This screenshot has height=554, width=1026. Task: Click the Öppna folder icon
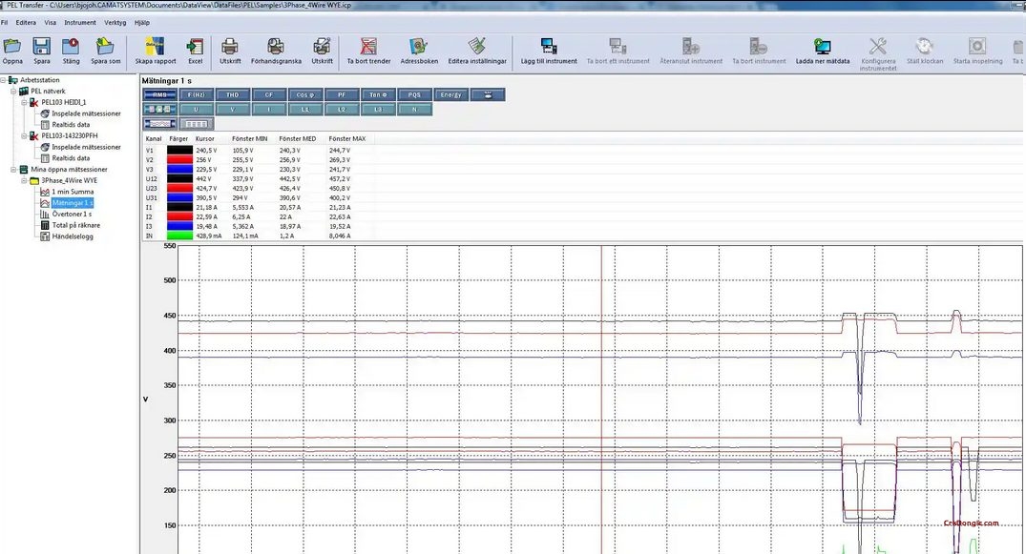click(12, 47)
